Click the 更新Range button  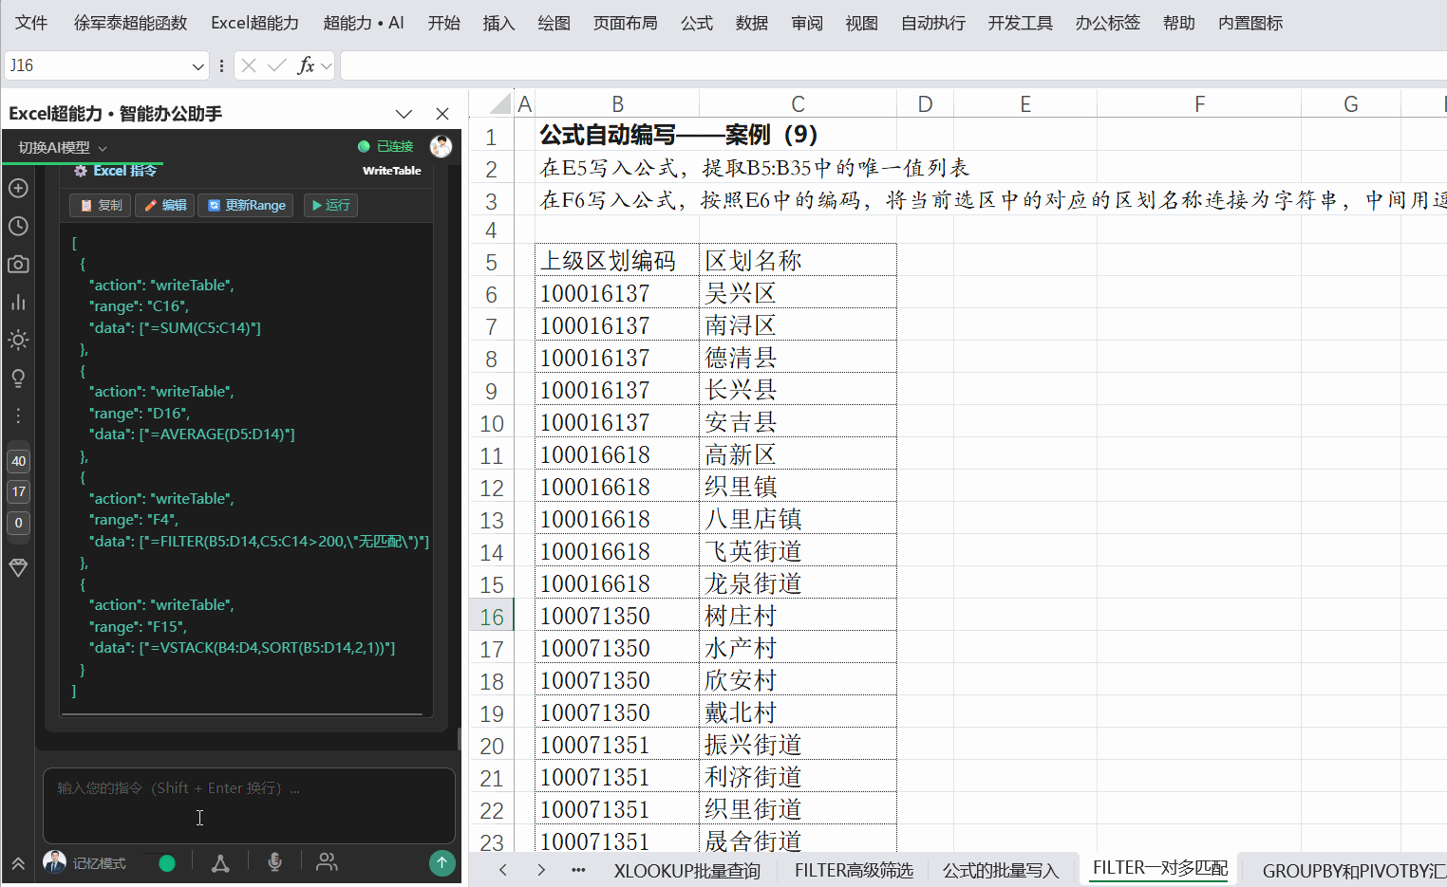point(247,205)
